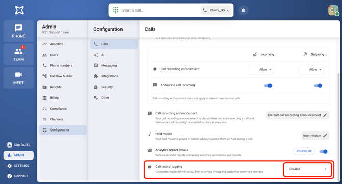This screenshot has height=184, width=342.
Task: Open SUPPORT help item
Action: (x=18, y=176)
